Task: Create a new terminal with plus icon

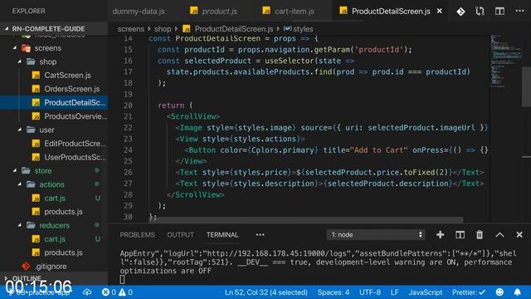Action: tap(441, 234)
